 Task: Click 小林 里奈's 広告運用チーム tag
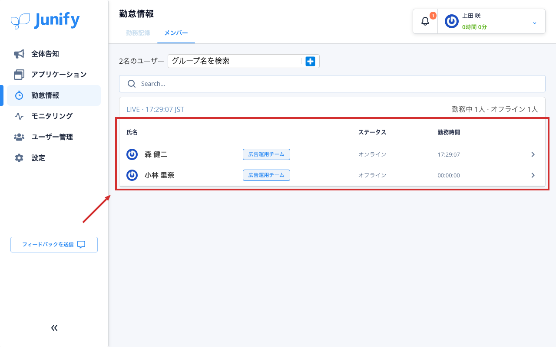click(266, 175)
